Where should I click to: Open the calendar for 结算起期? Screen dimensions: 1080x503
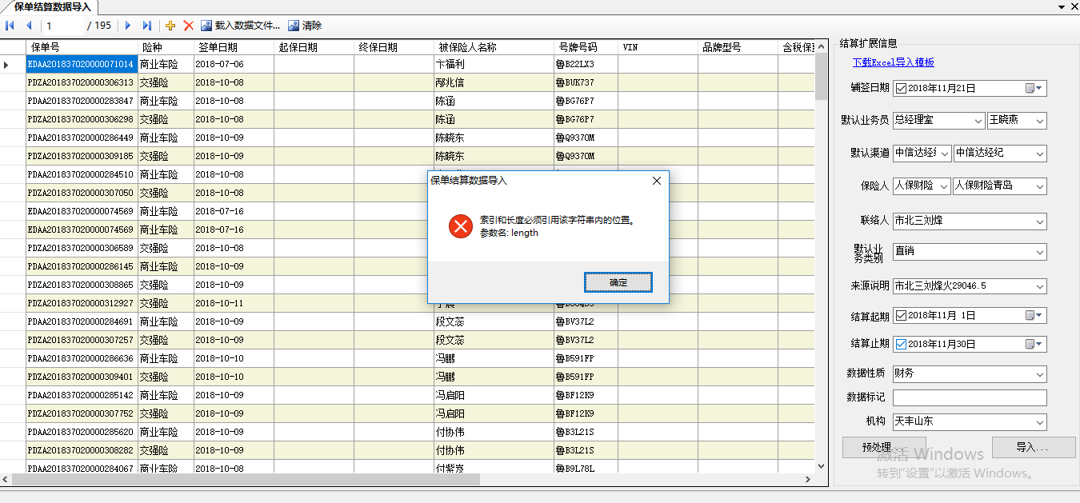click(1034, 315)
